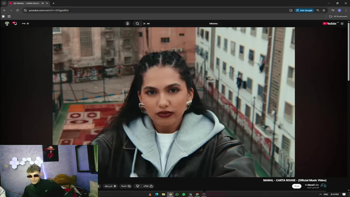
Task: Go forward with the browser arrow
Action: click(11, 10)
